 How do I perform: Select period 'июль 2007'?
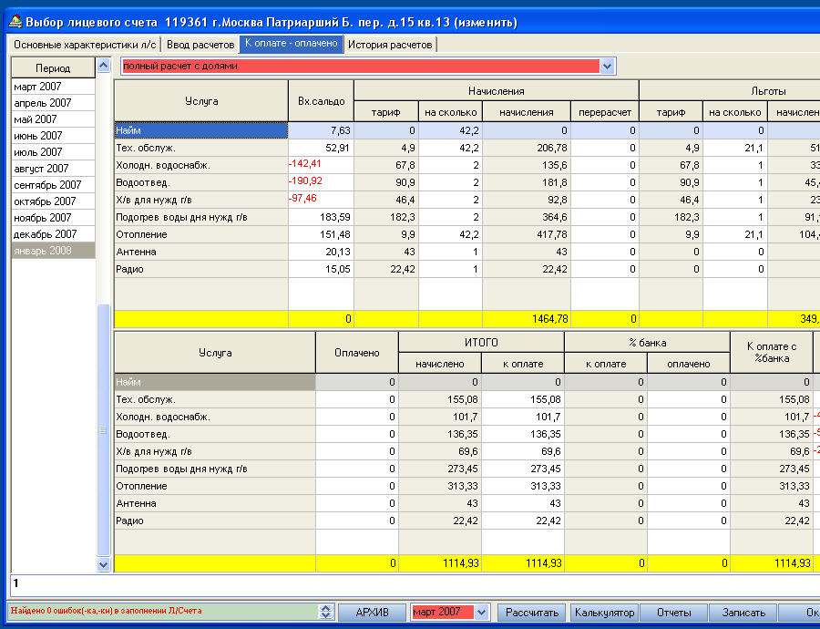click(x=53, y=151)
